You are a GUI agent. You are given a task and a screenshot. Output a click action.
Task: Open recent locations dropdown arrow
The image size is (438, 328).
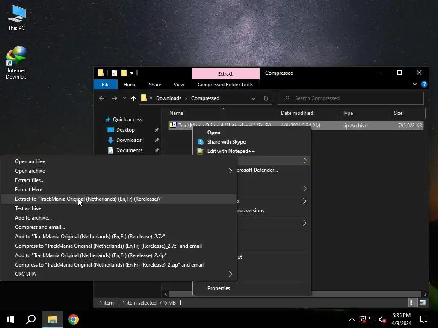coord(124,98)
